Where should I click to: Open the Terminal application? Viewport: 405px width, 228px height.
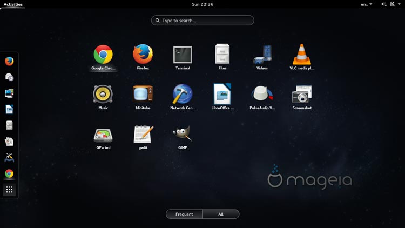tap(183, 57)
